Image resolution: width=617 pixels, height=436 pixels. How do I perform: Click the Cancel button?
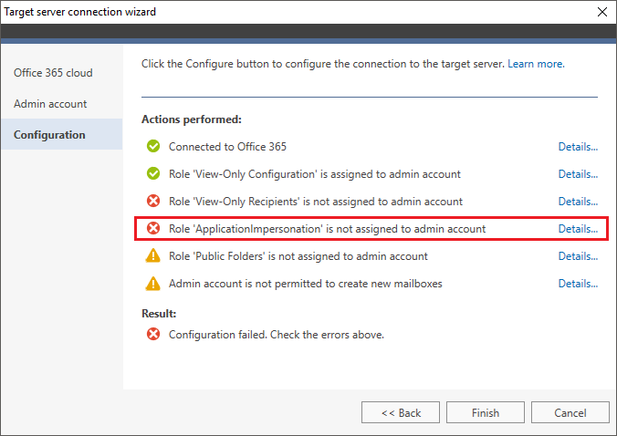tap(570, 412)
